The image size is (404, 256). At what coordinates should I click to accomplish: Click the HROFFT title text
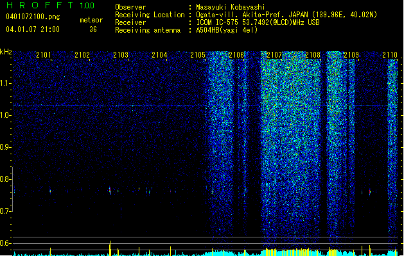pos(40,5)
